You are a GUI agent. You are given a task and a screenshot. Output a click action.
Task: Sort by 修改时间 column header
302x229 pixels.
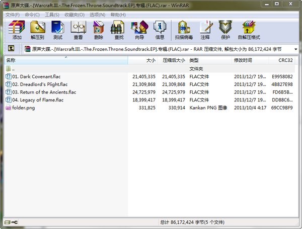pos(250,60)
